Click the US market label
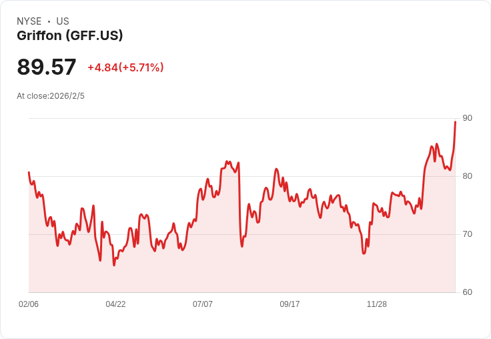This screenshot has width=491, height=339. pos(63,21)
